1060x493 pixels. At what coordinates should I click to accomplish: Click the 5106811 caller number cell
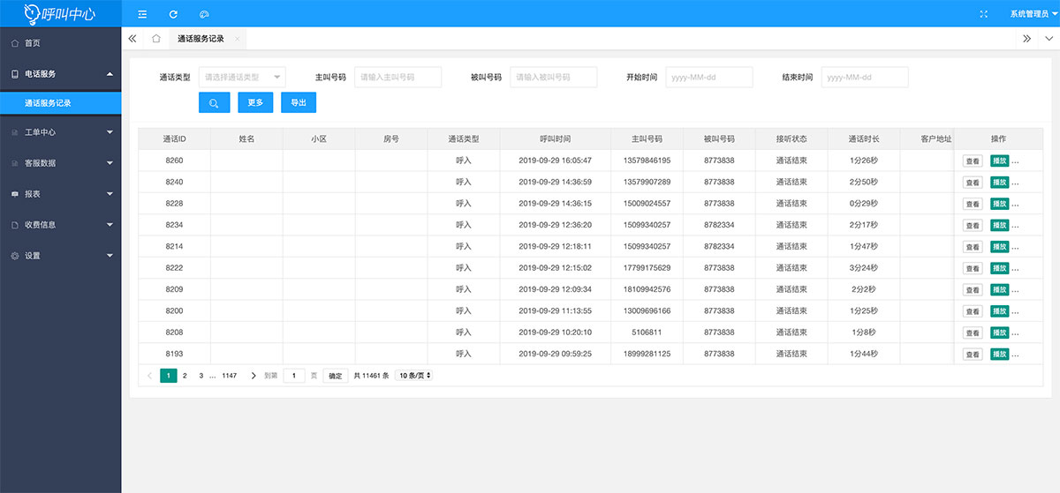(x=647, y=332)
